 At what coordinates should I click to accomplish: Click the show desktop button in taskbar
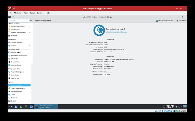(x=185, y=107)
